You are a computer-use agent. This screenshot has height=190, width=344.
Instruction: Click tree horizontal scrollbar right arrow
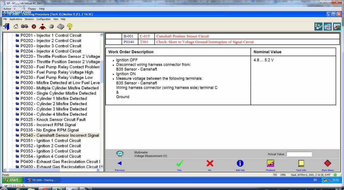click(98, 170)
